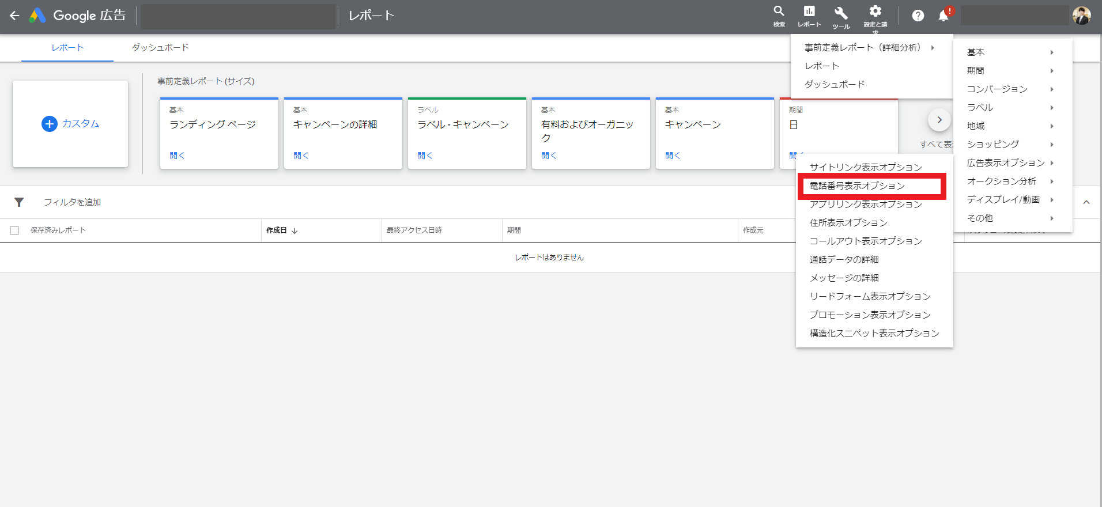Click the Google Ads logo
Image resolution: width=1102 pixels, height=507 pixels.
[x=37, y=16]
